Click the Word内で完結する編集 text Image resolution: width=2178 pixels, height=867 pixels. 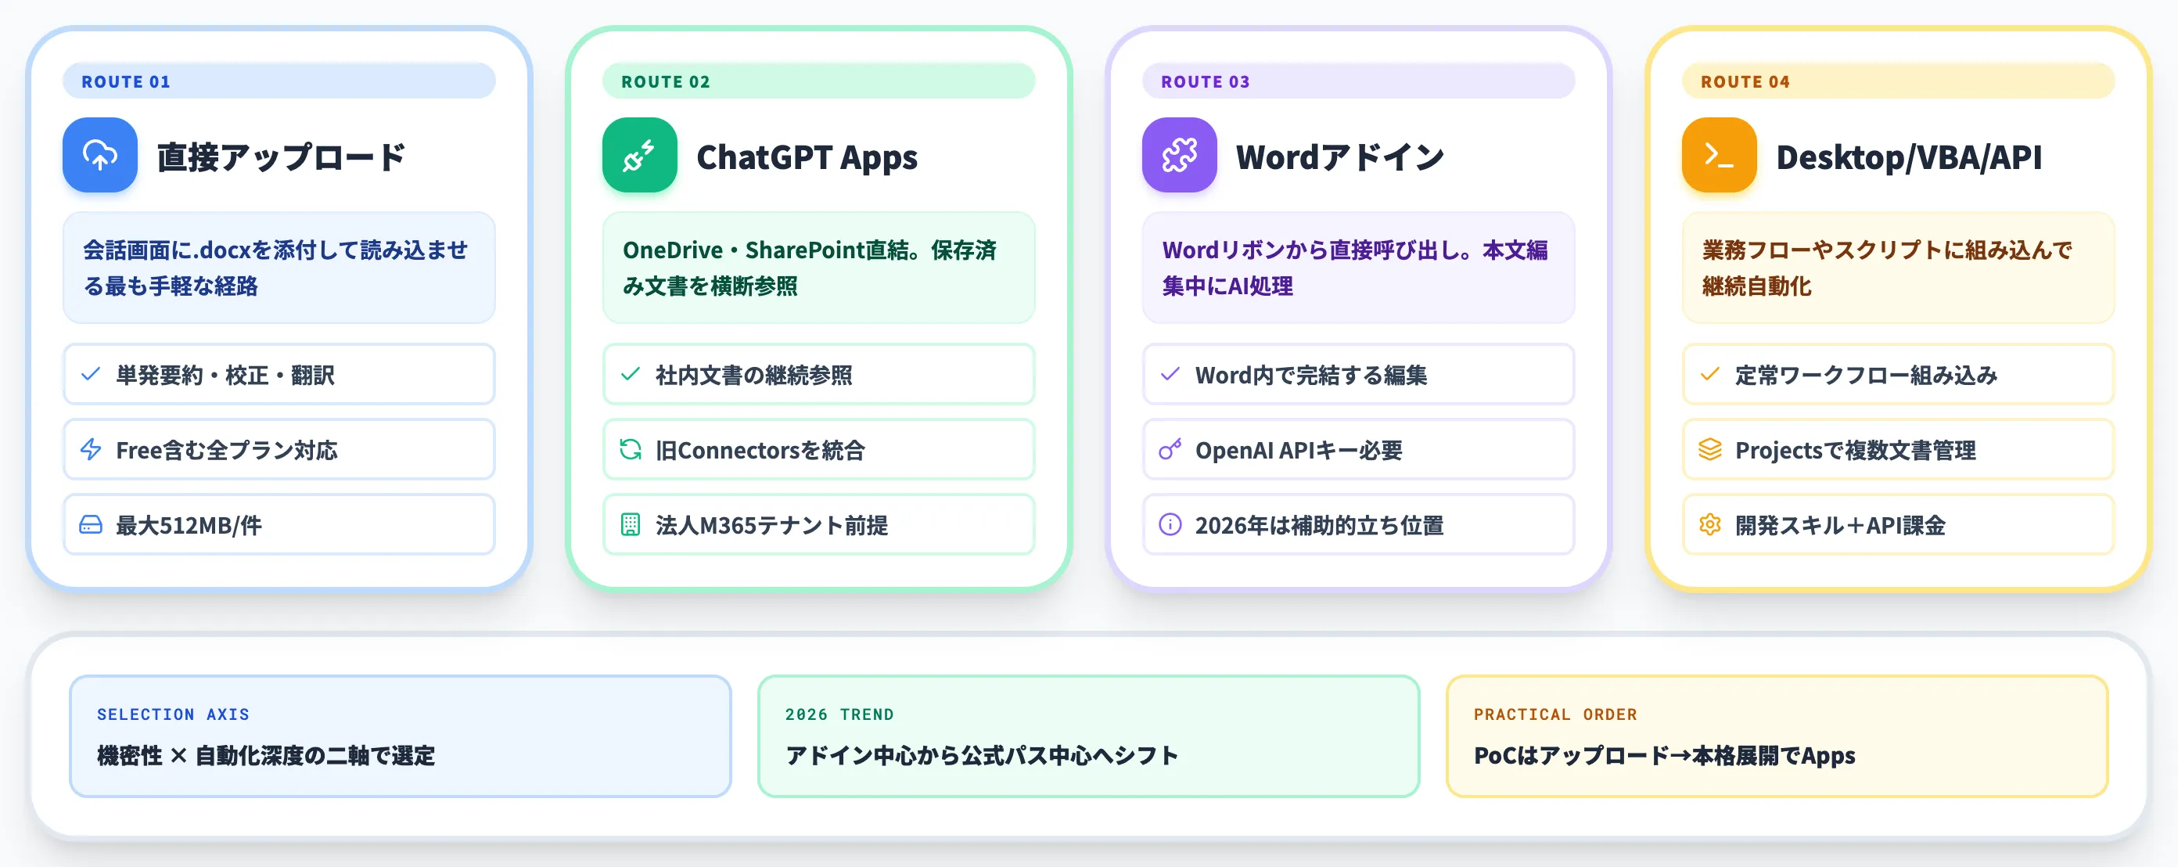click(x=1310, y=375)
